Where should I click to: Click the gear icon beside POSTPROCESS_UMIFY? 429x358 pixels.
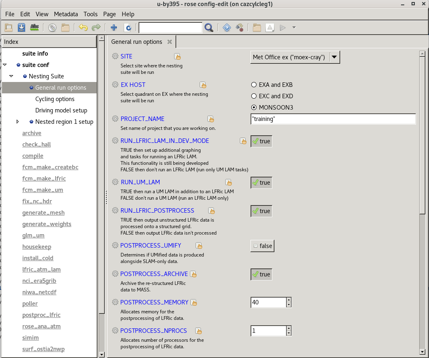(115, 245)
